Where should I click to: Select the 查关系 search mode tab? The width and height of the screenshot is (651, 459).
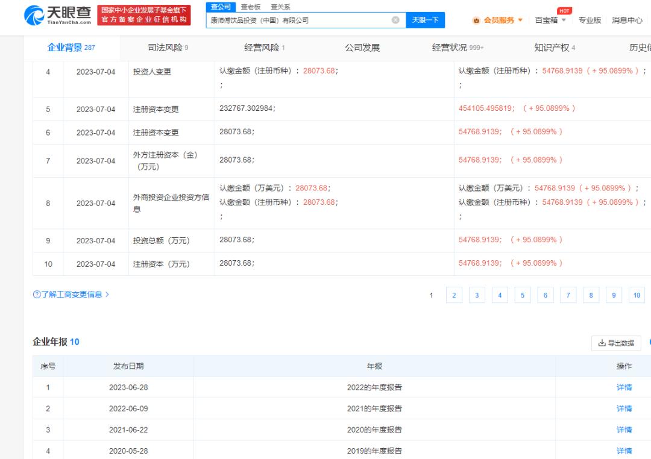(280, 7)
